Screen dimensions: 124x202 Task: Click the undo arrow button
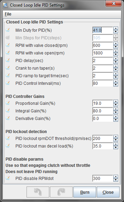(x=38, y=192)
